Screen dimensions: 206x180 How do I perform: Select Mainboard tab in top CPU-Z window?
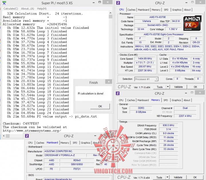[x=143, y=10]
